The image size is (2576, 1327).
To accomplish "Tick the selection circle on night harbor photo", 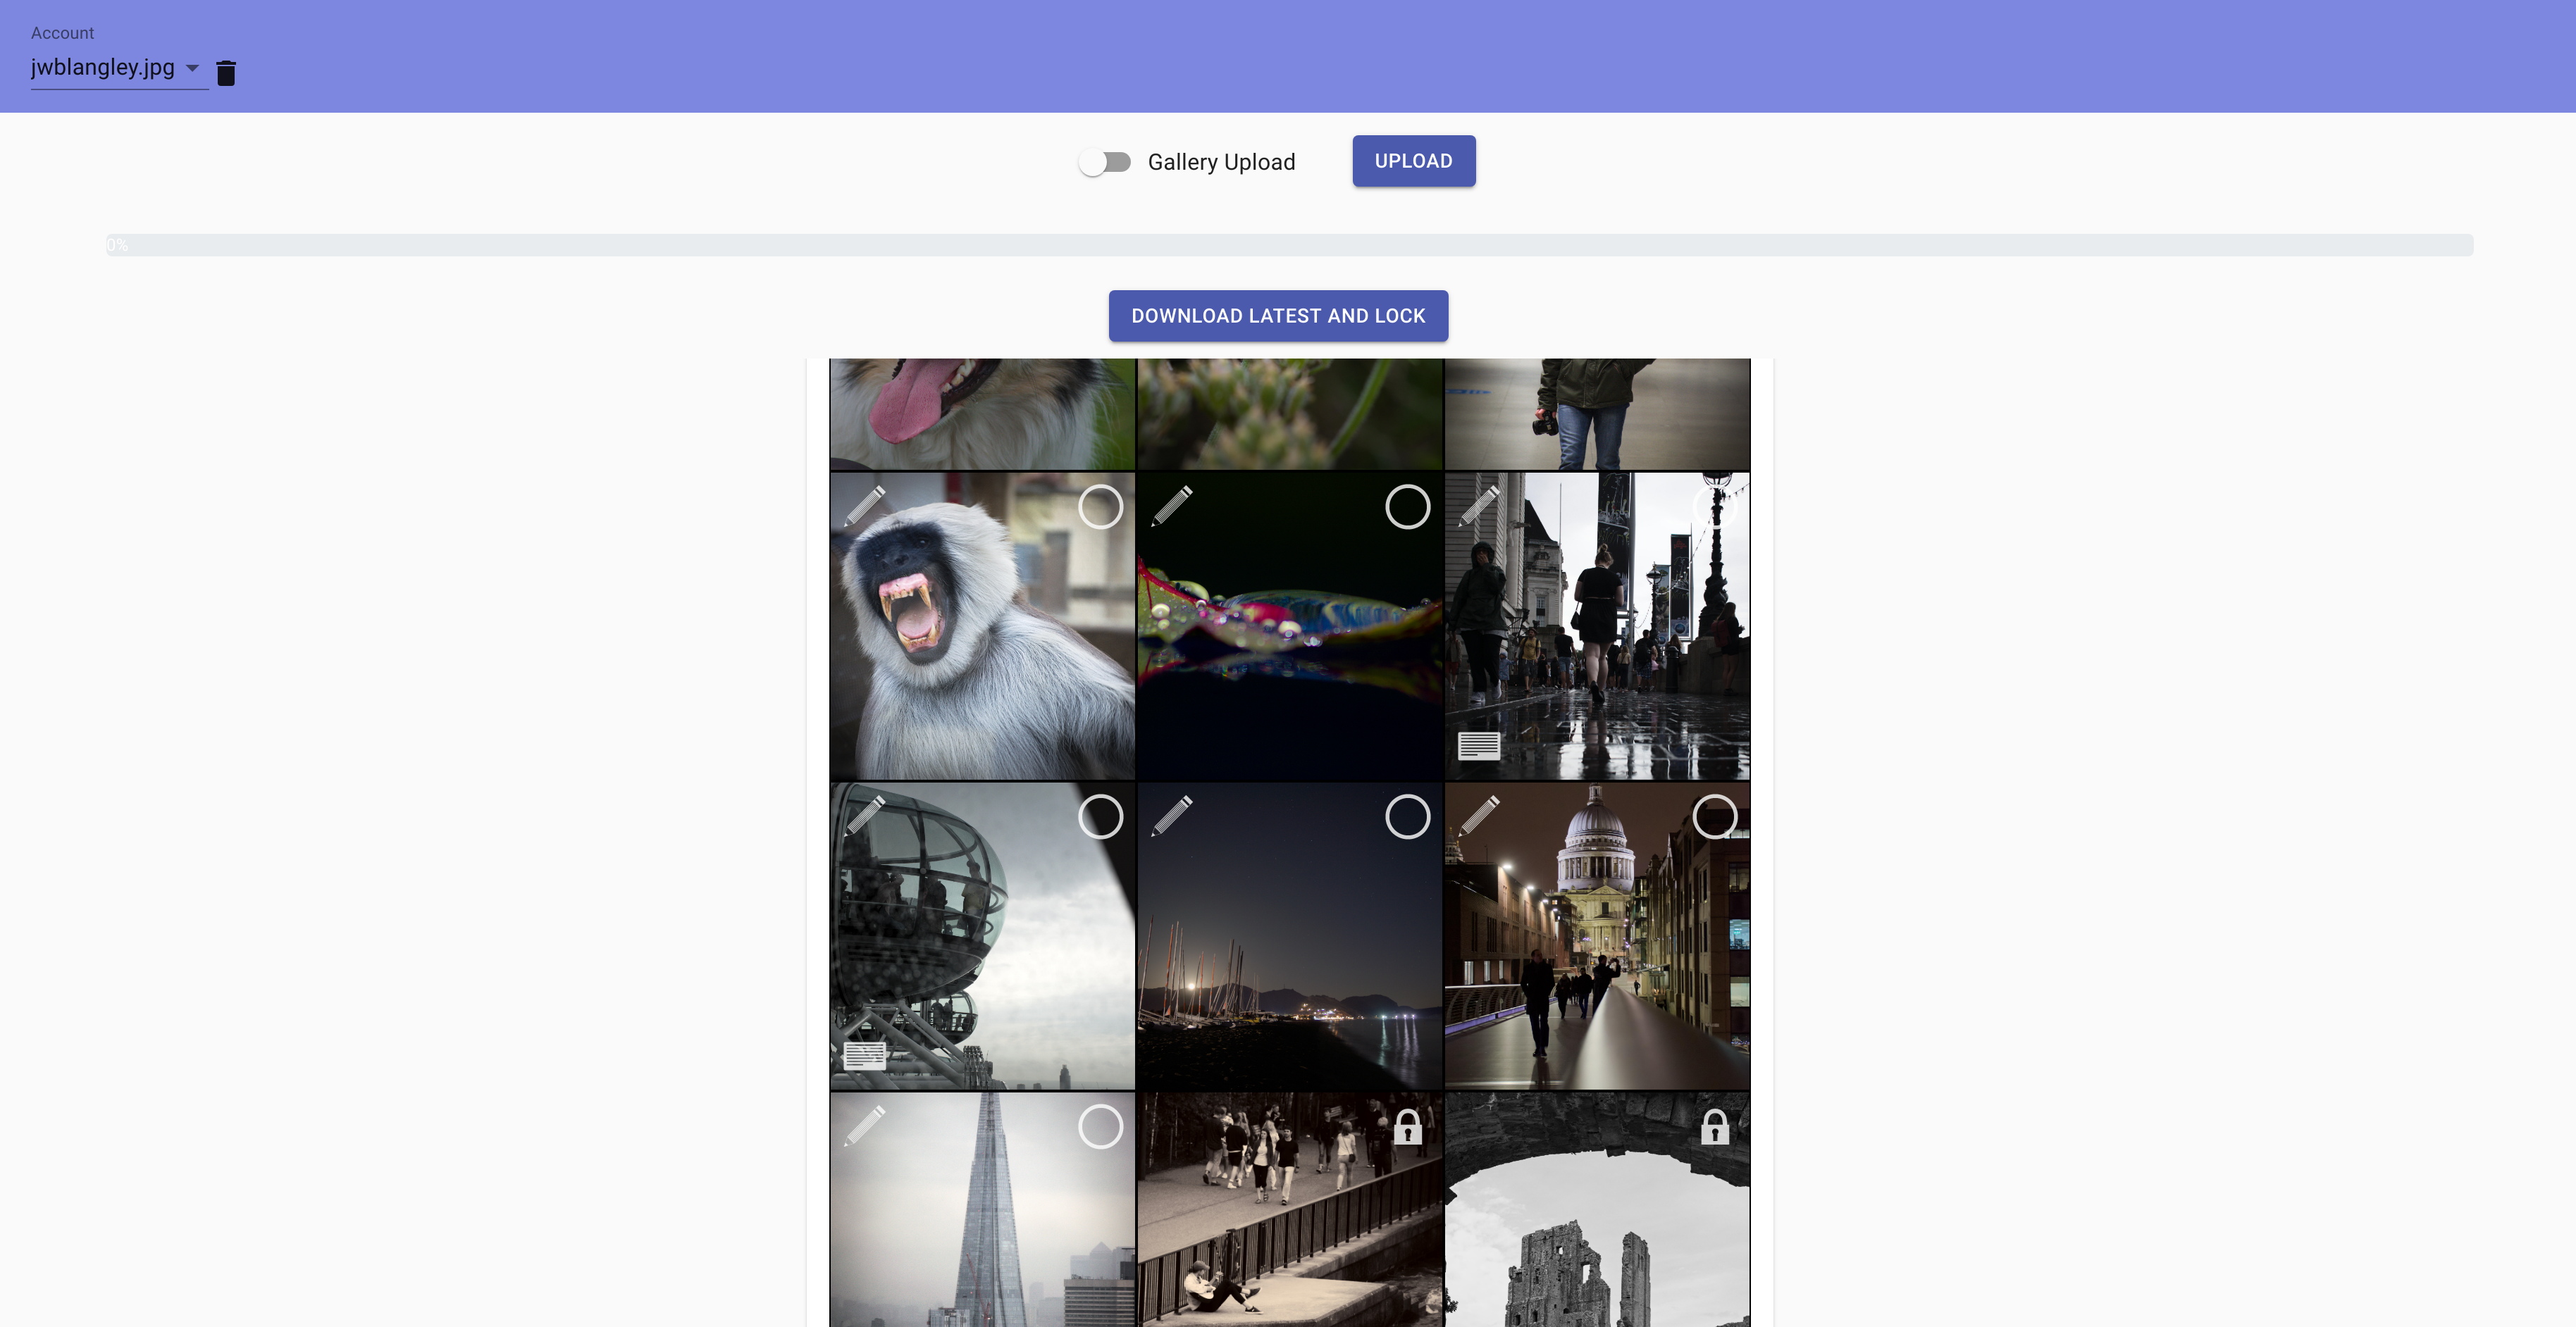I will [x=1407, y=817].
